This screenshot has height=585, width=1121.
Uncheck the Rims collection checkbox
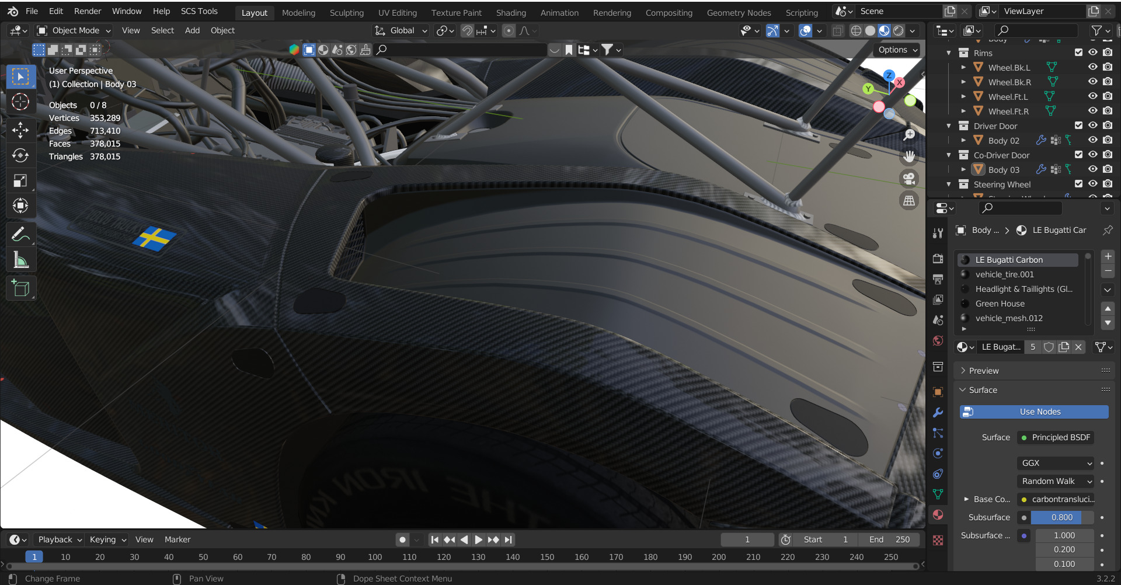pyautogui.click(x=1078, y=53)
